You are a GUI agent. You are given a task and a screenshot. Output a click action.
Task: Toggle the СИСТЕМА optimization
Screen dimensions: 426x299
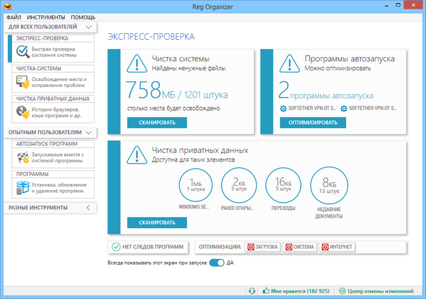300,247
